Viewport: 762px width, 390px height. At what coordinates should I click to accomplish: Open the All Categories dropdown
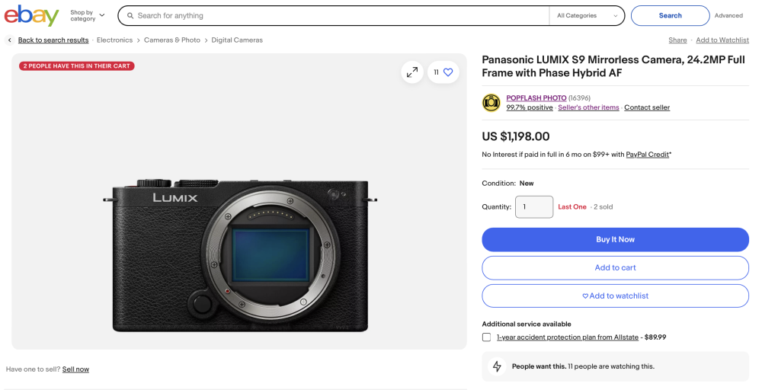tap(587, 15)
